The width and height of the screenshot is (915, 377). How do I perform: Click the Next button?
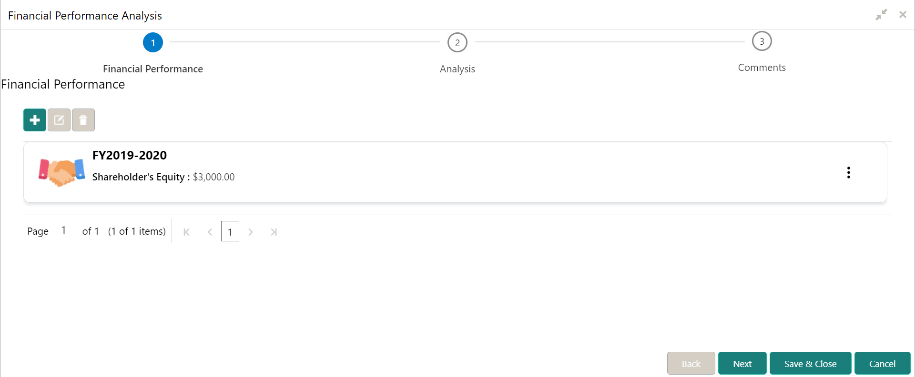click(742, 363)
